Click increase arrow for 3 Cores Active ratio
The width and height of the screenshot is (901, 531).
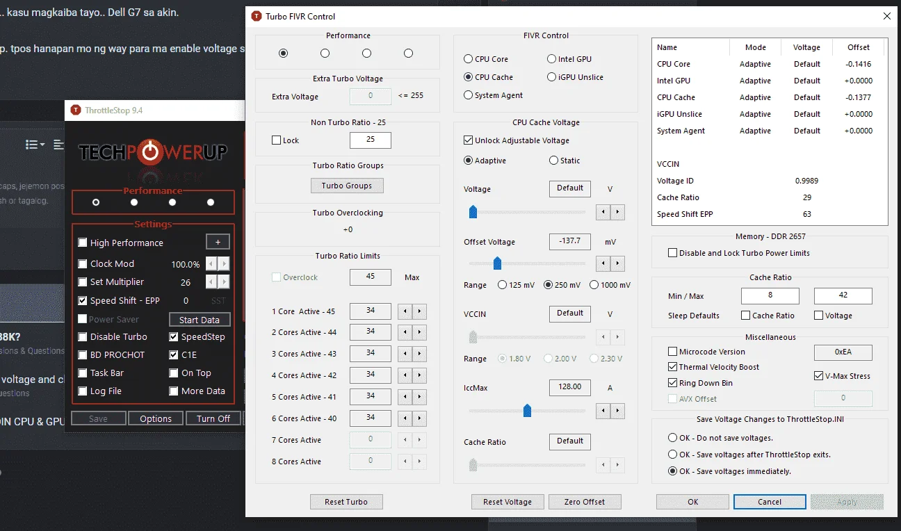(419, 354)
